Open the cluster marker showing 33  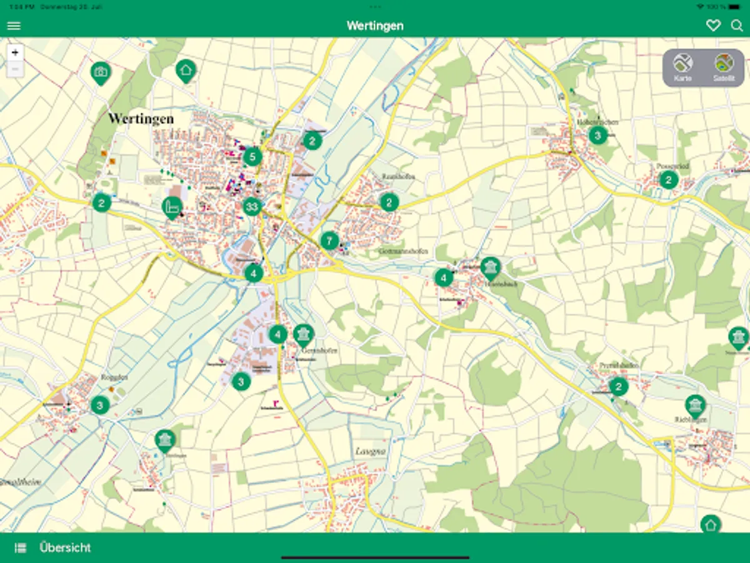[x=252, y=206]
